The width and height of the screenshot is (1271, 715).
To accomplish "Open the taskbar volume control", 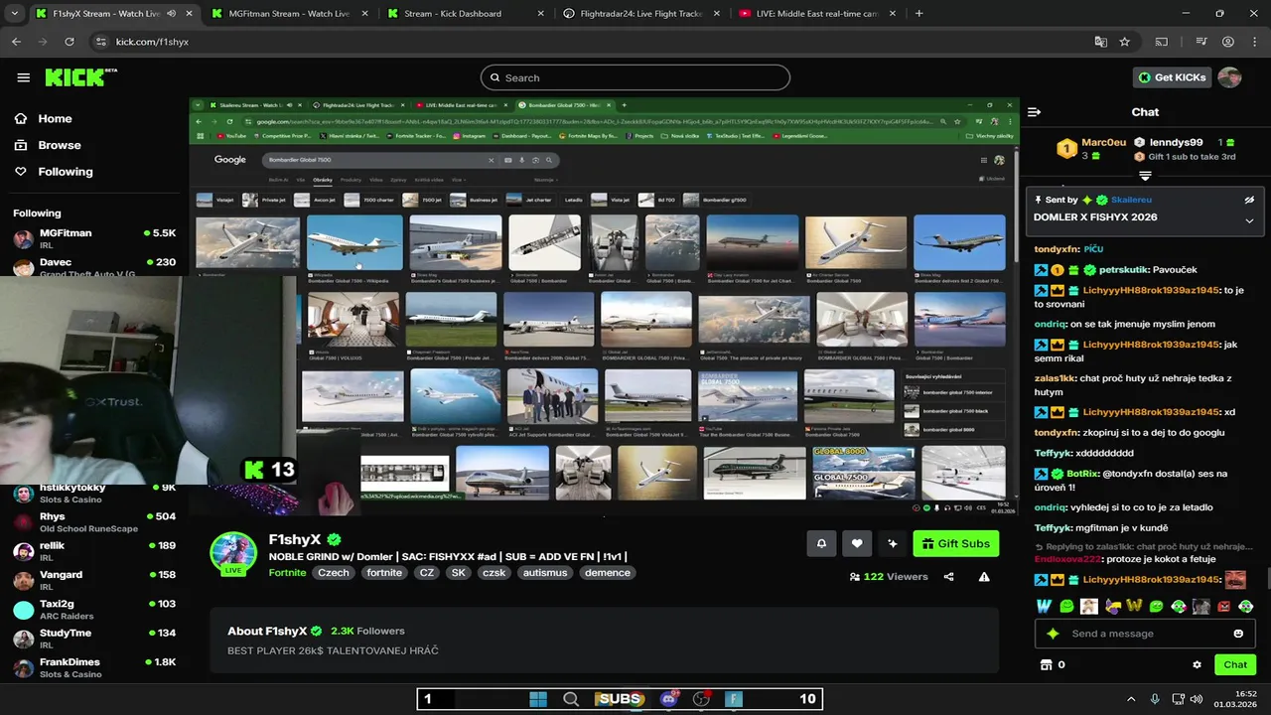I will [x=1197, y=699].
